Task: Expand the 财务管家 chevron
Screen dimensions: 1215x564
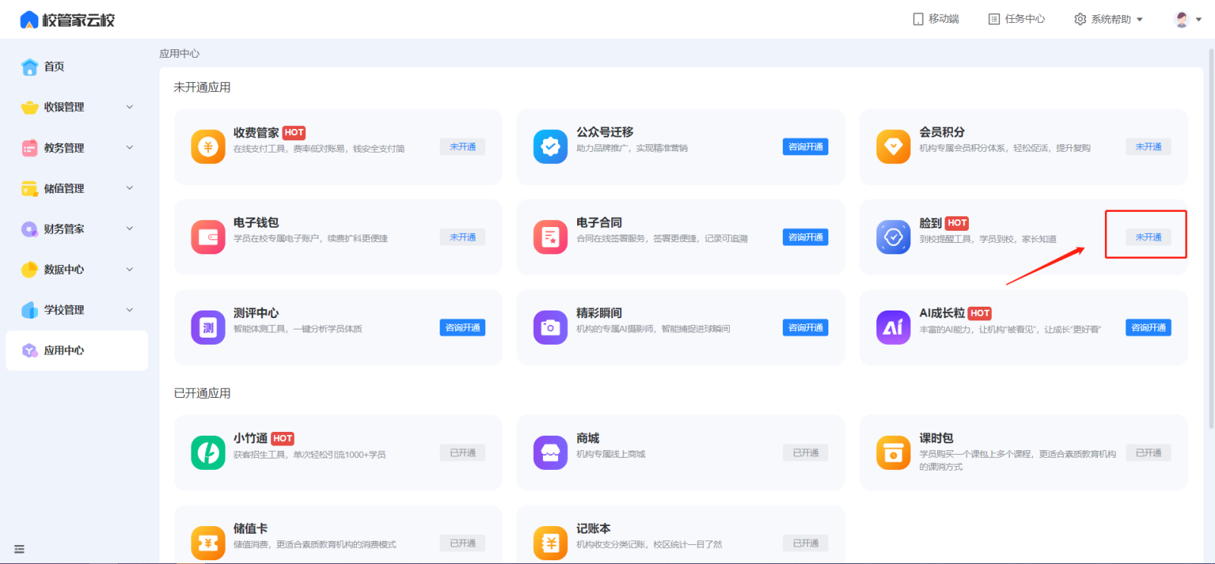Action: pos(130,228)
